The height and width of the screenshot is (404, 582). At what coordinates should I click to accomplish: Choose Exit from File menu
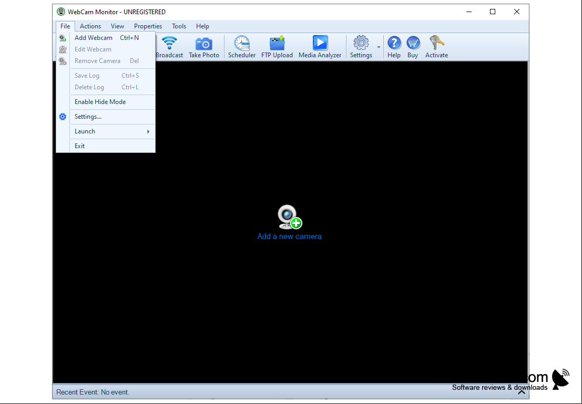[x=106, y=146]
